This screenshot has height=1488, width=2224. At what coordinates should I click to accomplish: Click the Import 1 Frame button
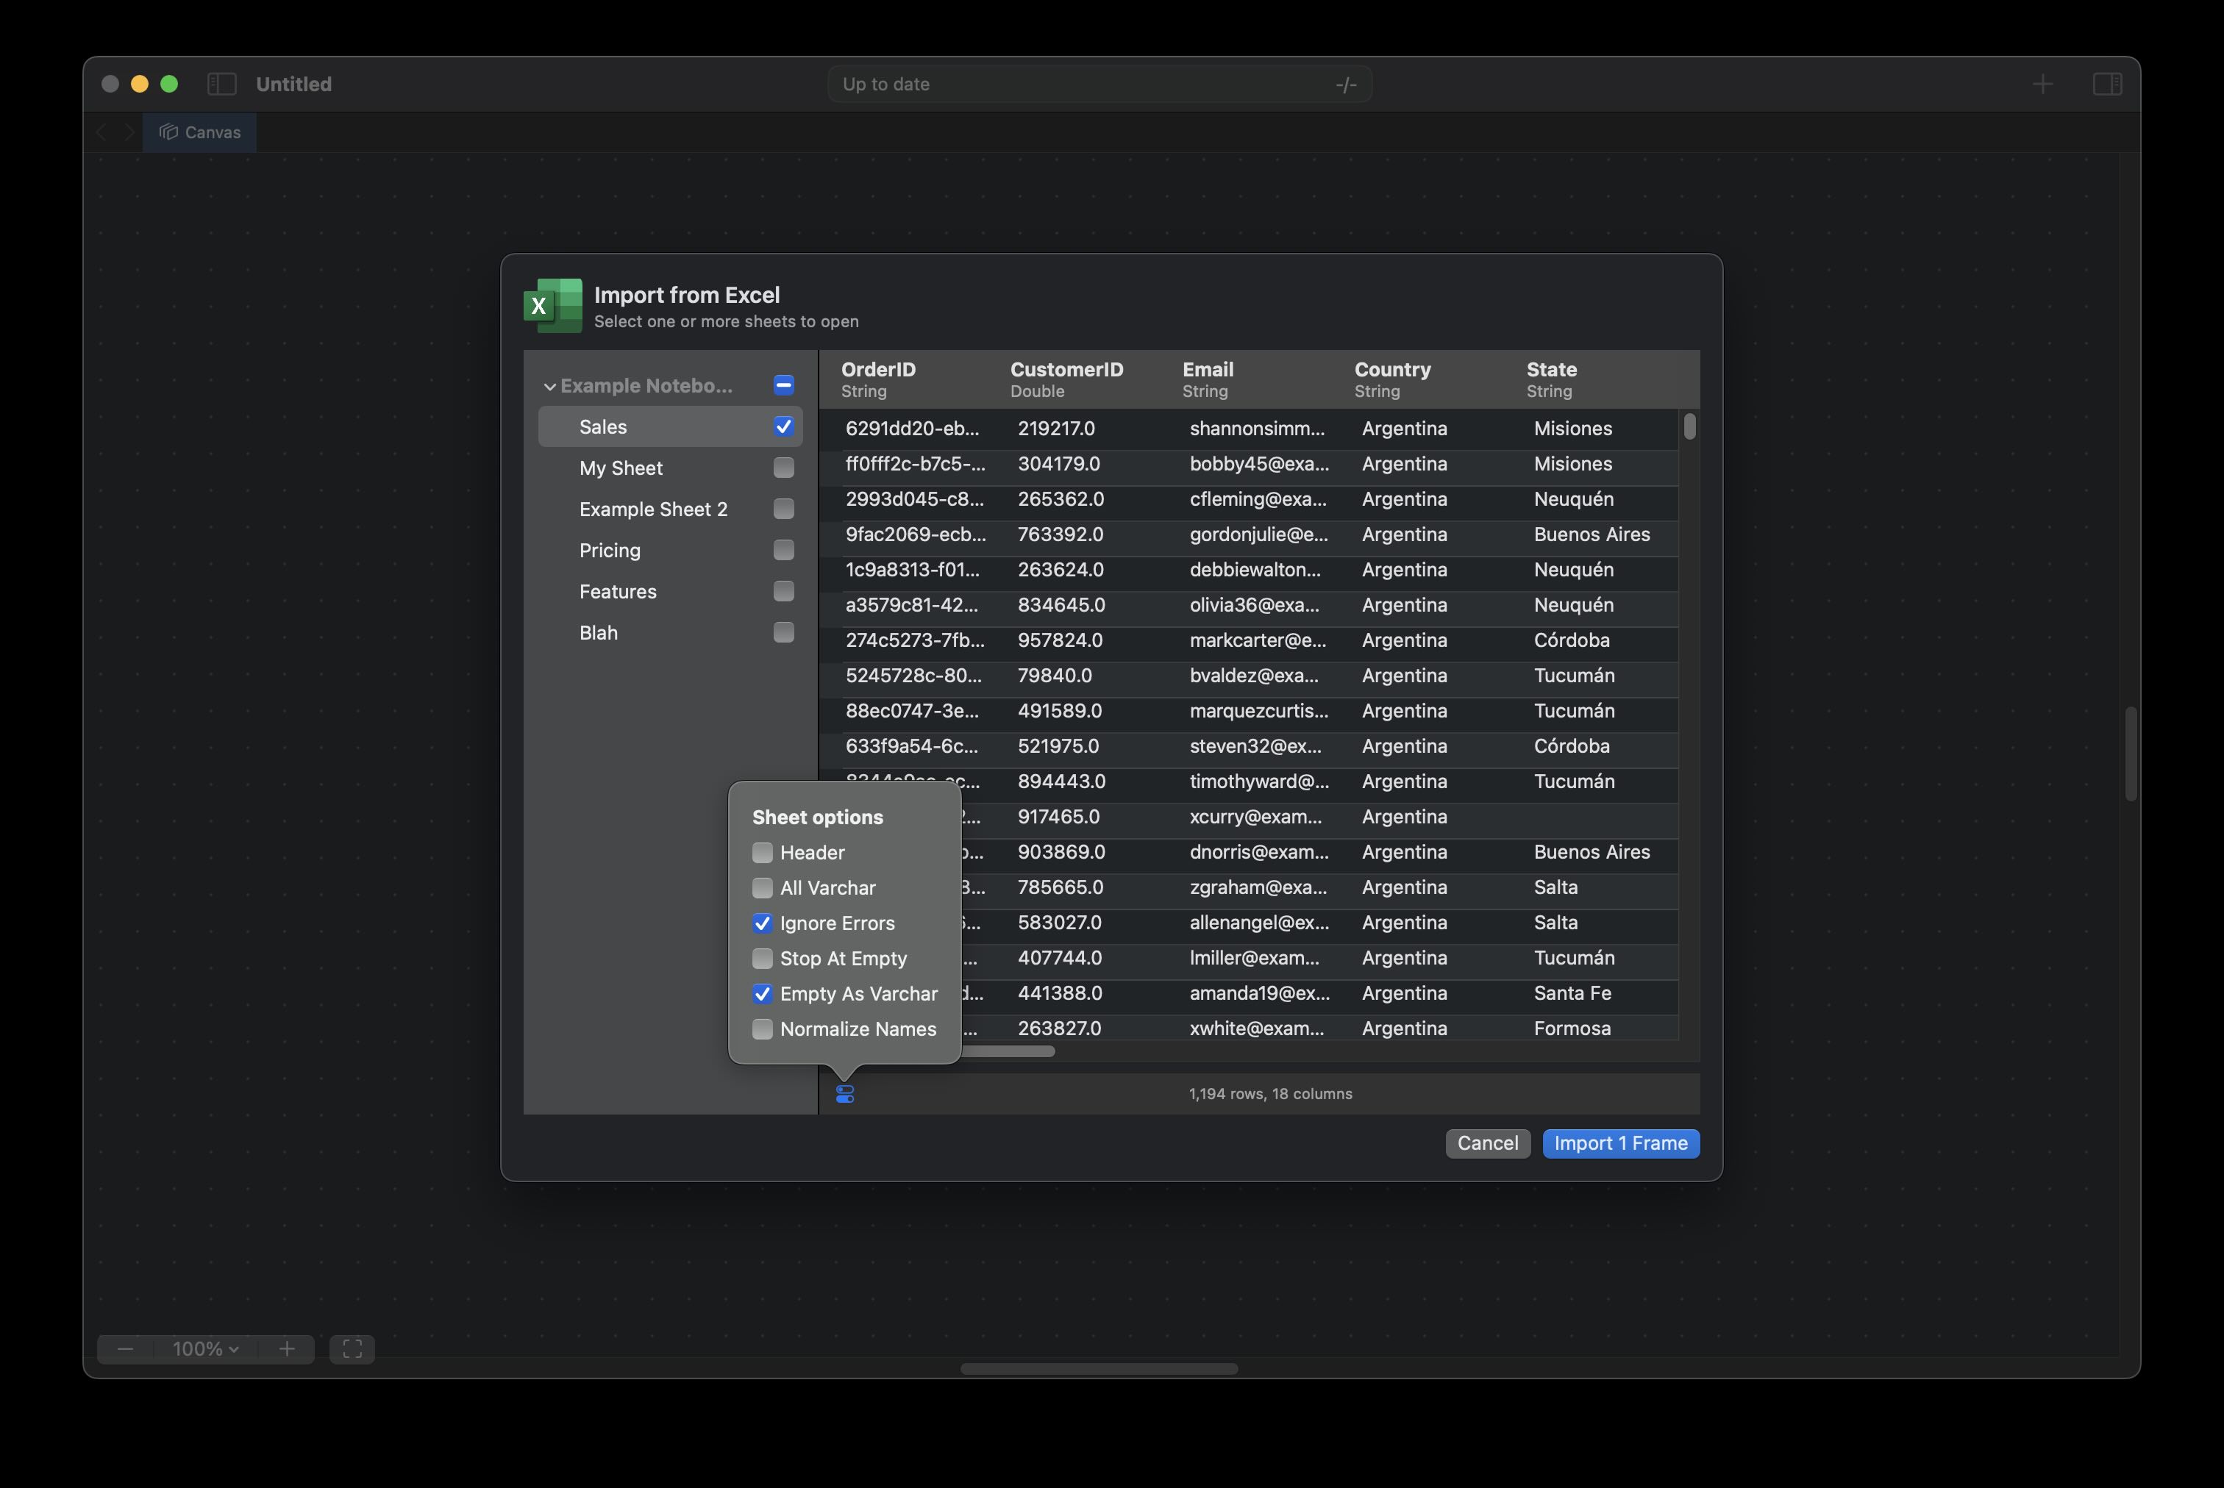(x=1620, y=1143)
